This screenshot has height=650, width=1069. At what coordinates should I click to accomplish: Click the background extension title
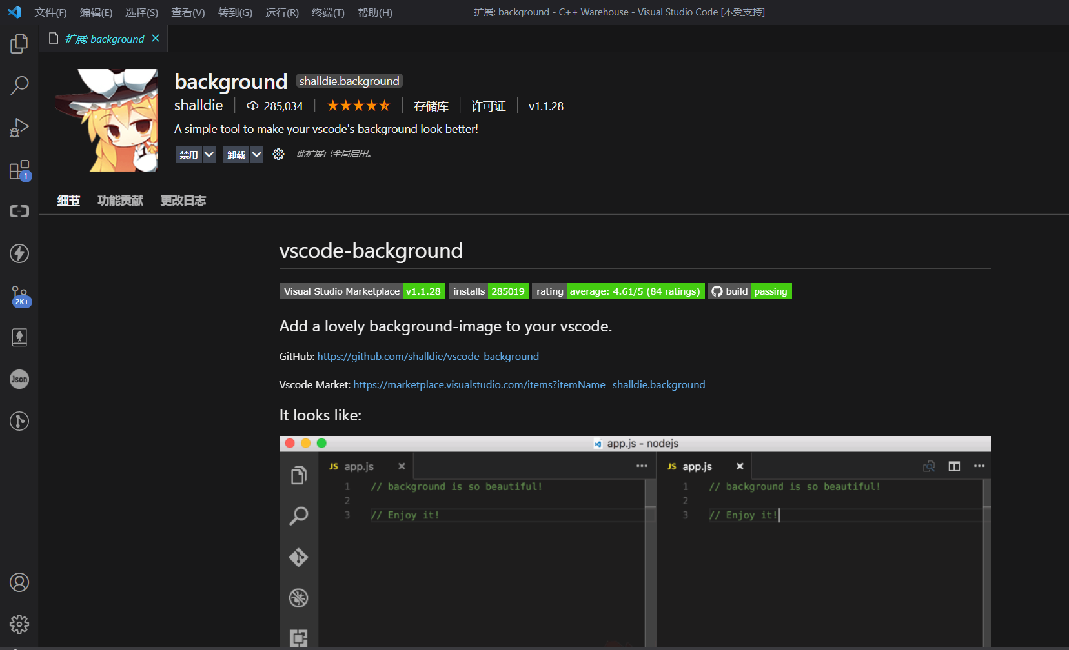click(231, 81)
